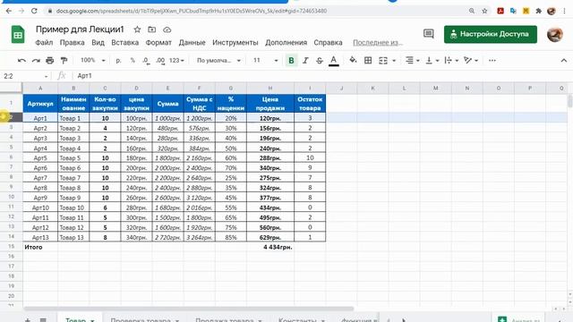The image size is (573, 322).
Task: Open horizontal align dropdown
Action: pyautogui.click(x=412, y=61)
